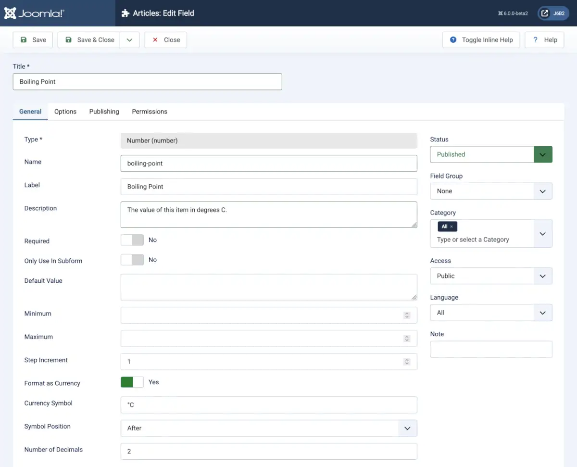Viewport: 577px width, 467px height.
Task: Click the Currency Symbol input field
Action: 268,405
